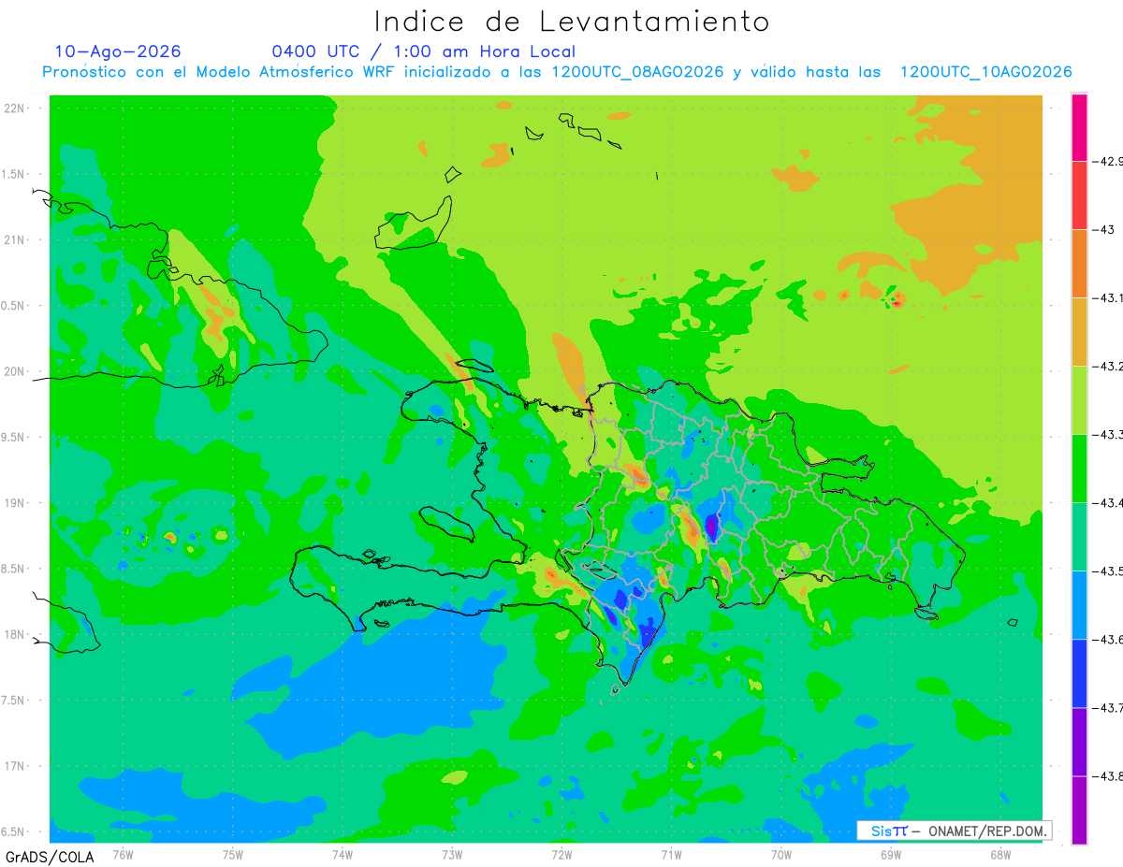The width and height of the screenshot is (1123, 867).
Task: Select the gold swatch between -43.1 and -43.2
Action: (1079, 331)
